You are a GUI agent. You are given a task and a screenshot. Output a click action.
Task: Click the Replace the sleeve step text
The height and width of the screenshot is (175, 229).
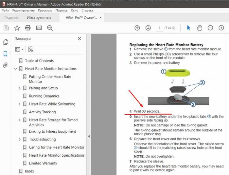coord(149,161)
